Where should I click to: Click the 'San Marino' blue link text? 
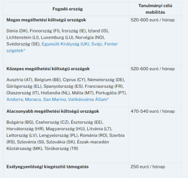pyautogui.click(x=55, y=100)
